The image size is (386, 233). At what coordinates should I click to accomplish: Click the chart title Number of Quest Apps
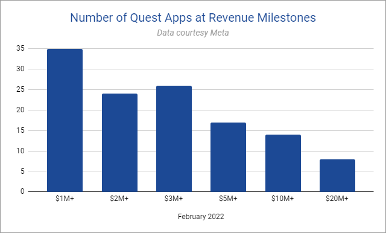193,18
